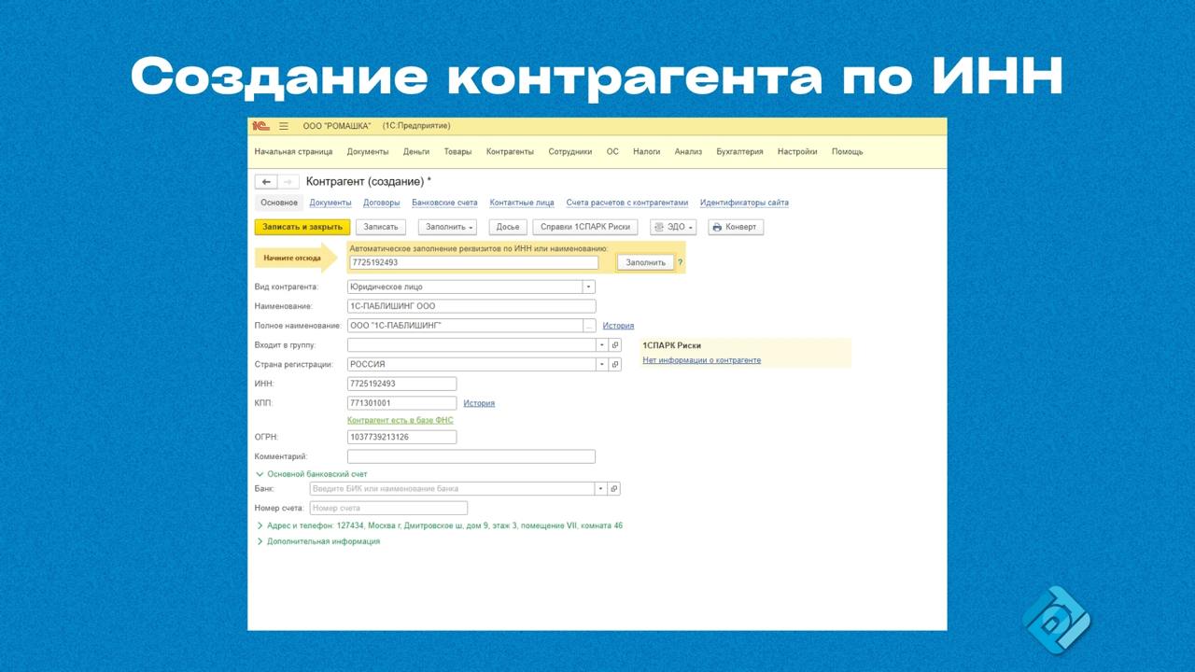Open the Анализ menu
The height and width of the screenshot is (672, 1195).
click(x=688, y=151)
